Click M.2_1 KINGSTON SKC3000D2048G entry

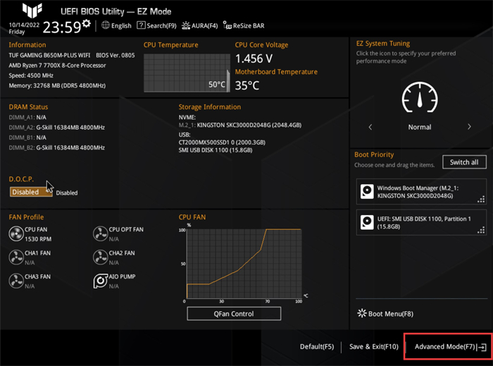tap(240, 126)
